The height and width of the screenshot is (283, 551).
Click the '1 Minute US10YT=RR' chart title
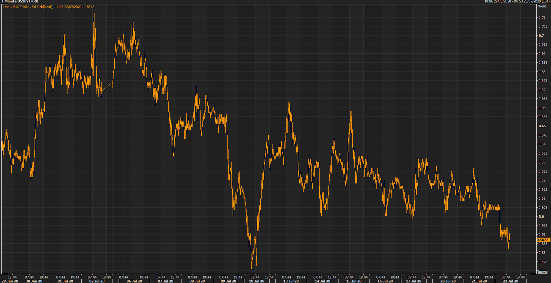click(x=20, y=2)
